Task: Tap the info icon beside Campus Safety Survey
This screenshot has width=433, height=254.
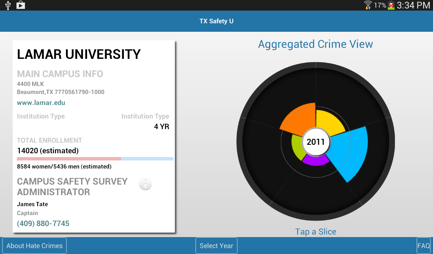Action: [145, 184]
